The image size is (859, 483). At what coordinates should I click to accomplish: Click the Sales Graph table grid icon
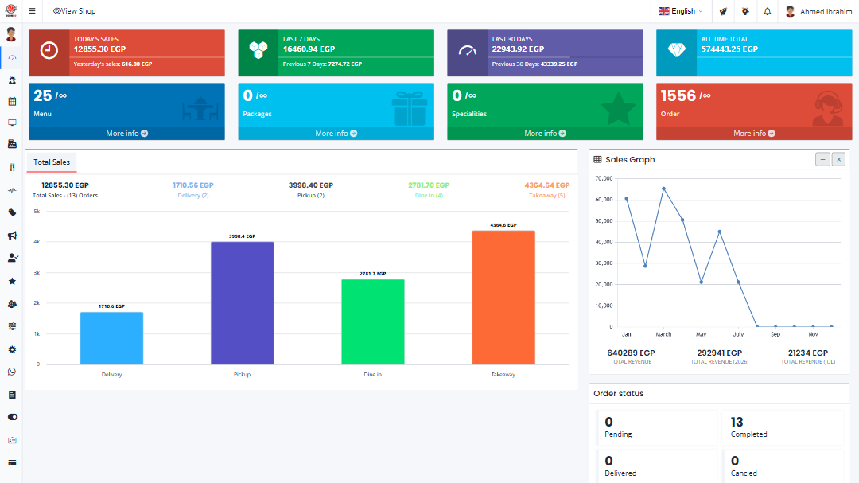click(x=597, y=159)
